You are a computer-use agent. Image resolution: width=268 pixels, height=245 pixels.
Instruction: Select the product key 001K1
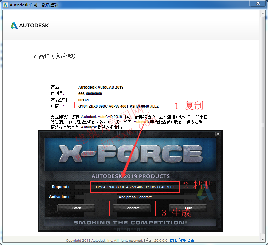83,100
